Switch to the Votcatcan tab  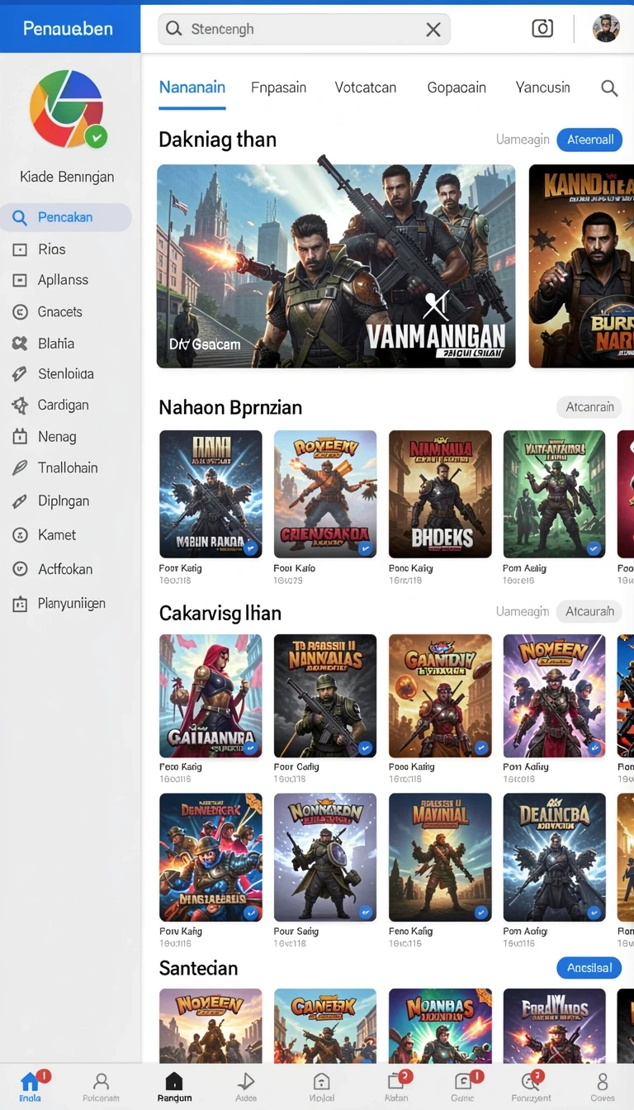(366, 88)
